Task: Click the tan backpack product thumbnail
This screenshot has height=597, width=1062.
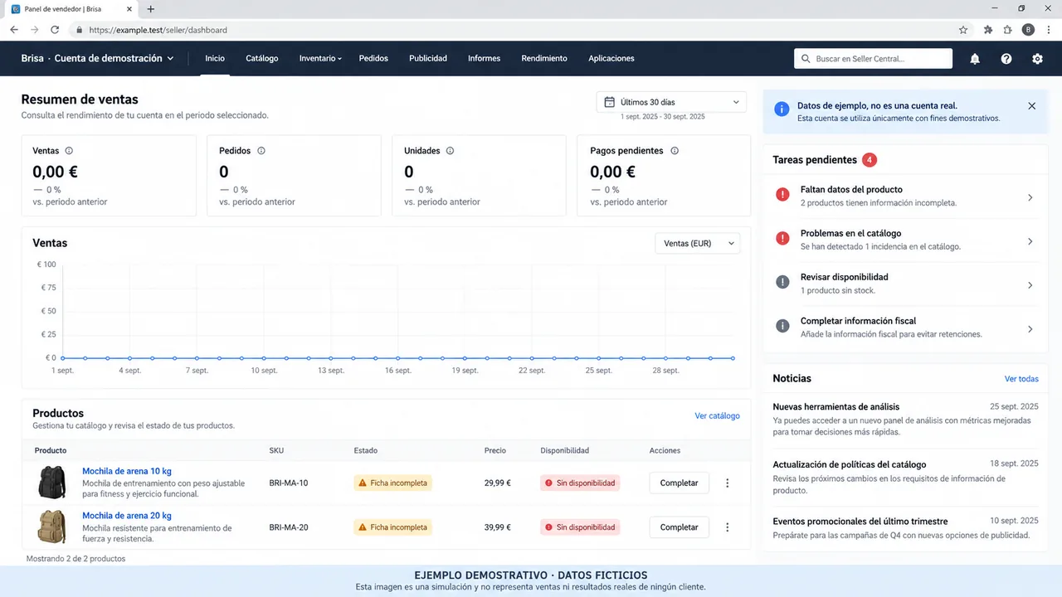Action: 52,527
